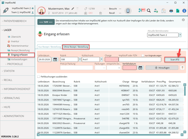Image resolution: width=188 pixels, height=139 pixels.
Task: Click the search magnifier icon in the toolbar
Action: pos(149,11)
